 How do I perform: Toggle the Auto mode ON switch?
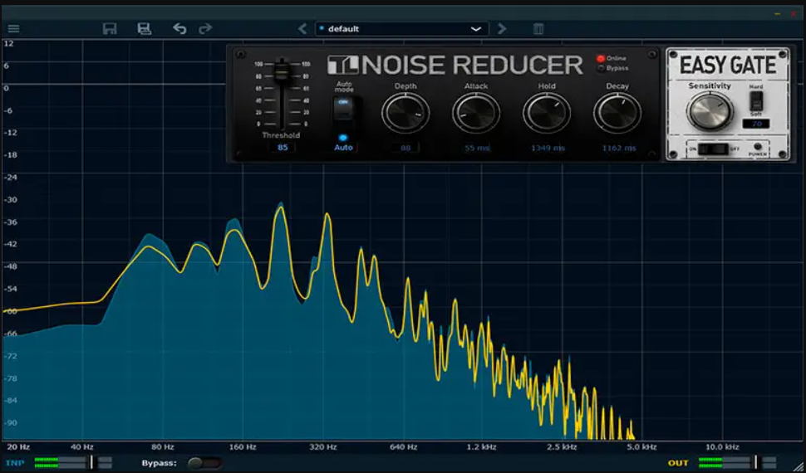pyautogui.click(x=343, y=110)
